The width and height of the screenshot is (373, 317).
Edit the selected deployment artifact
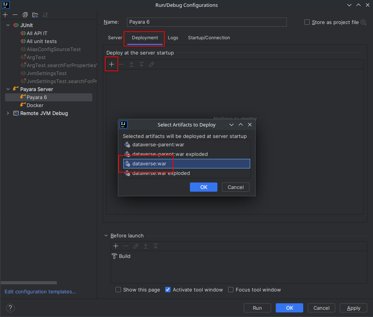tap(151, 64)
